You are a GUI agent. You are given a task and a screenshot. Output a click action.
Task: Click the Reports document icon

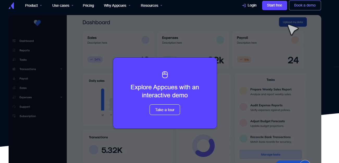point(14,50)
